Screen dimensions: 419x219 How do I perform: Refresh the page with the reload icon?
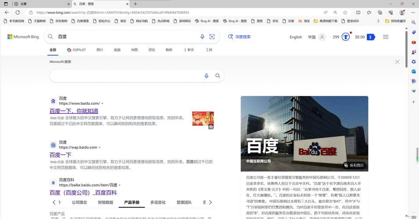(18, 13)
